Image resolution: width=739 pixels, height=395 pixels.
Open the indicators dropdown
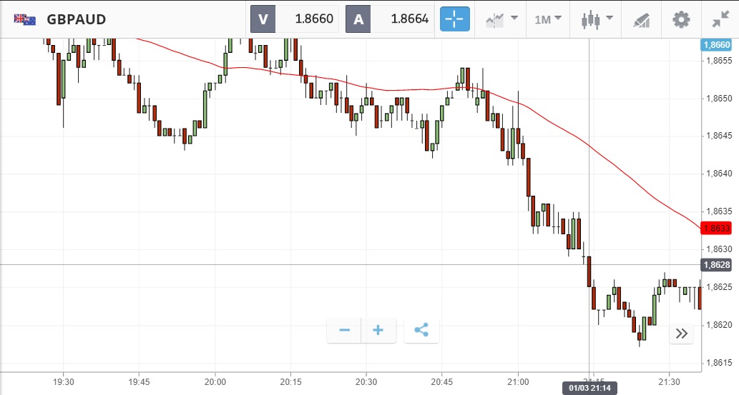(x=501, y=19)
